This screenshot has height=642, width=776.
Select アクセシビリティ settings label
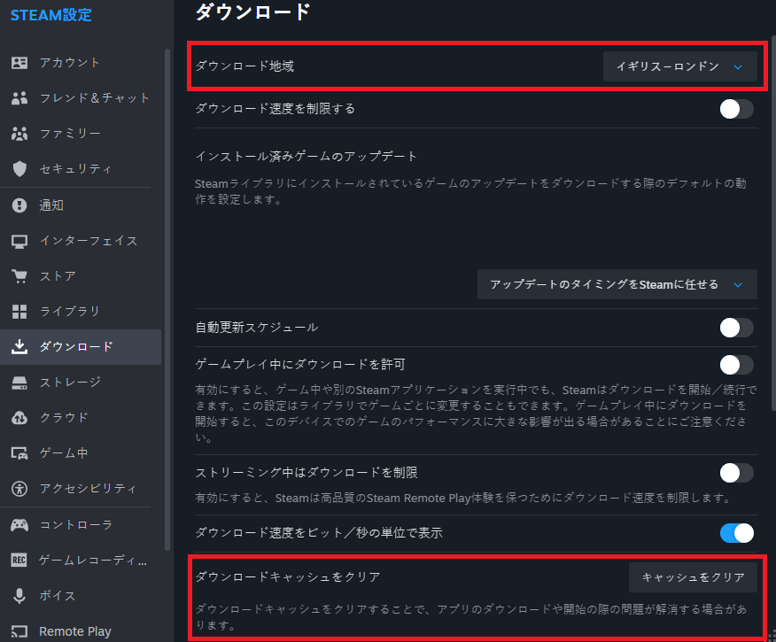(88, 489)
